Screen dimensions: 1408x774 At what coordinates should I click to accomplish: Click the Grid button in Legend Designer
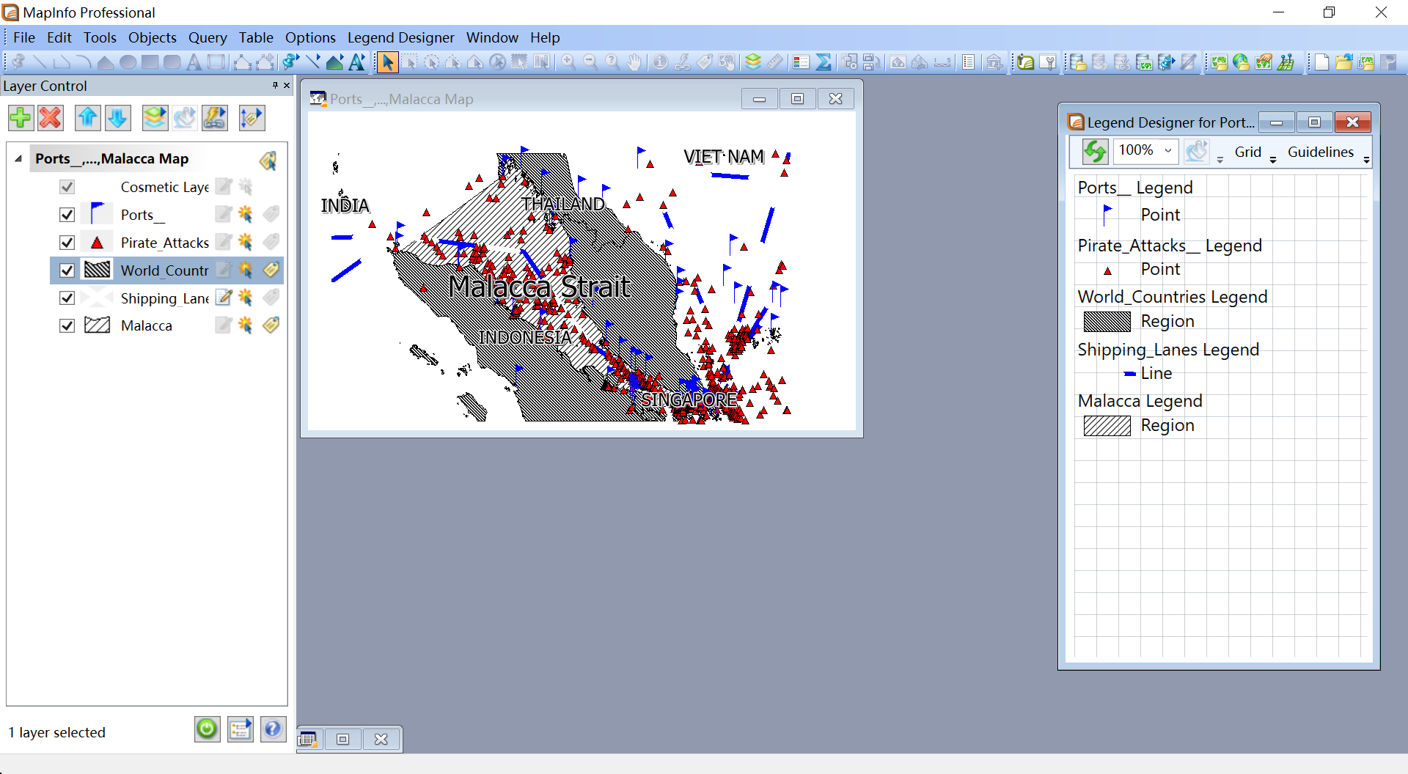click(1248, 152)
